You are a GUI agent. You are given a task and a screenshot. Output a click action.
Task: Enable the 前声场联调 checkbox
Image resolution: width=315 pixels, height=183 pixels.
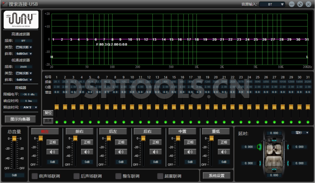(35, 176)
